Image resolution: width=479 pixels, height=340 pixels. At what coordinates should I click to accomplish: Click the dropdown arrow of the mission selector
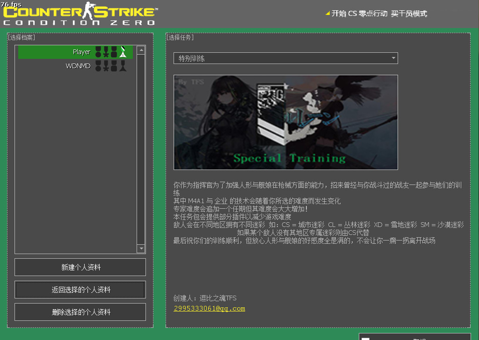pyautogui.click(x=393, y=58)
